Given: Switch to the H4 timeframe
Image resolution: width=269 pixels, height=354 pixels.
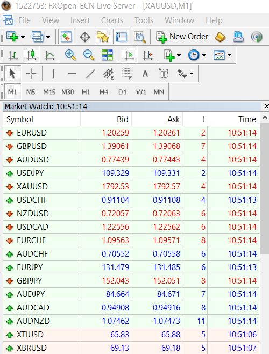Looking at the screenshot, I should pyautogui.click(x=104, y=92).
